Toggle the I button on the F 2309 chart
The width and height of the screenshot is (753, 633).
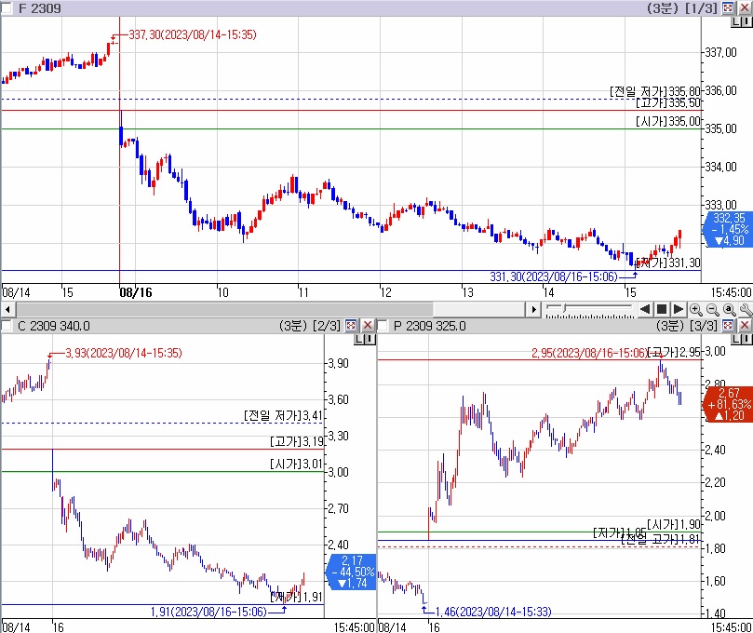(746, 22)
